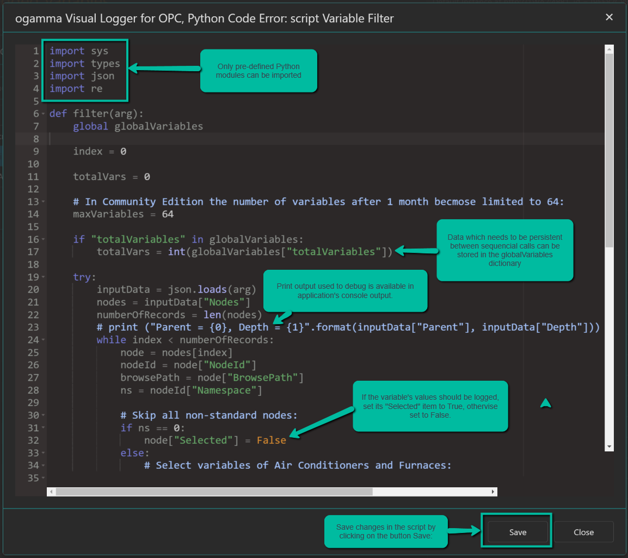Viewport: 628px width, 558px height.
Task: Click the horizontal scrollbar left arrow
Action: [x=52, y=492]
